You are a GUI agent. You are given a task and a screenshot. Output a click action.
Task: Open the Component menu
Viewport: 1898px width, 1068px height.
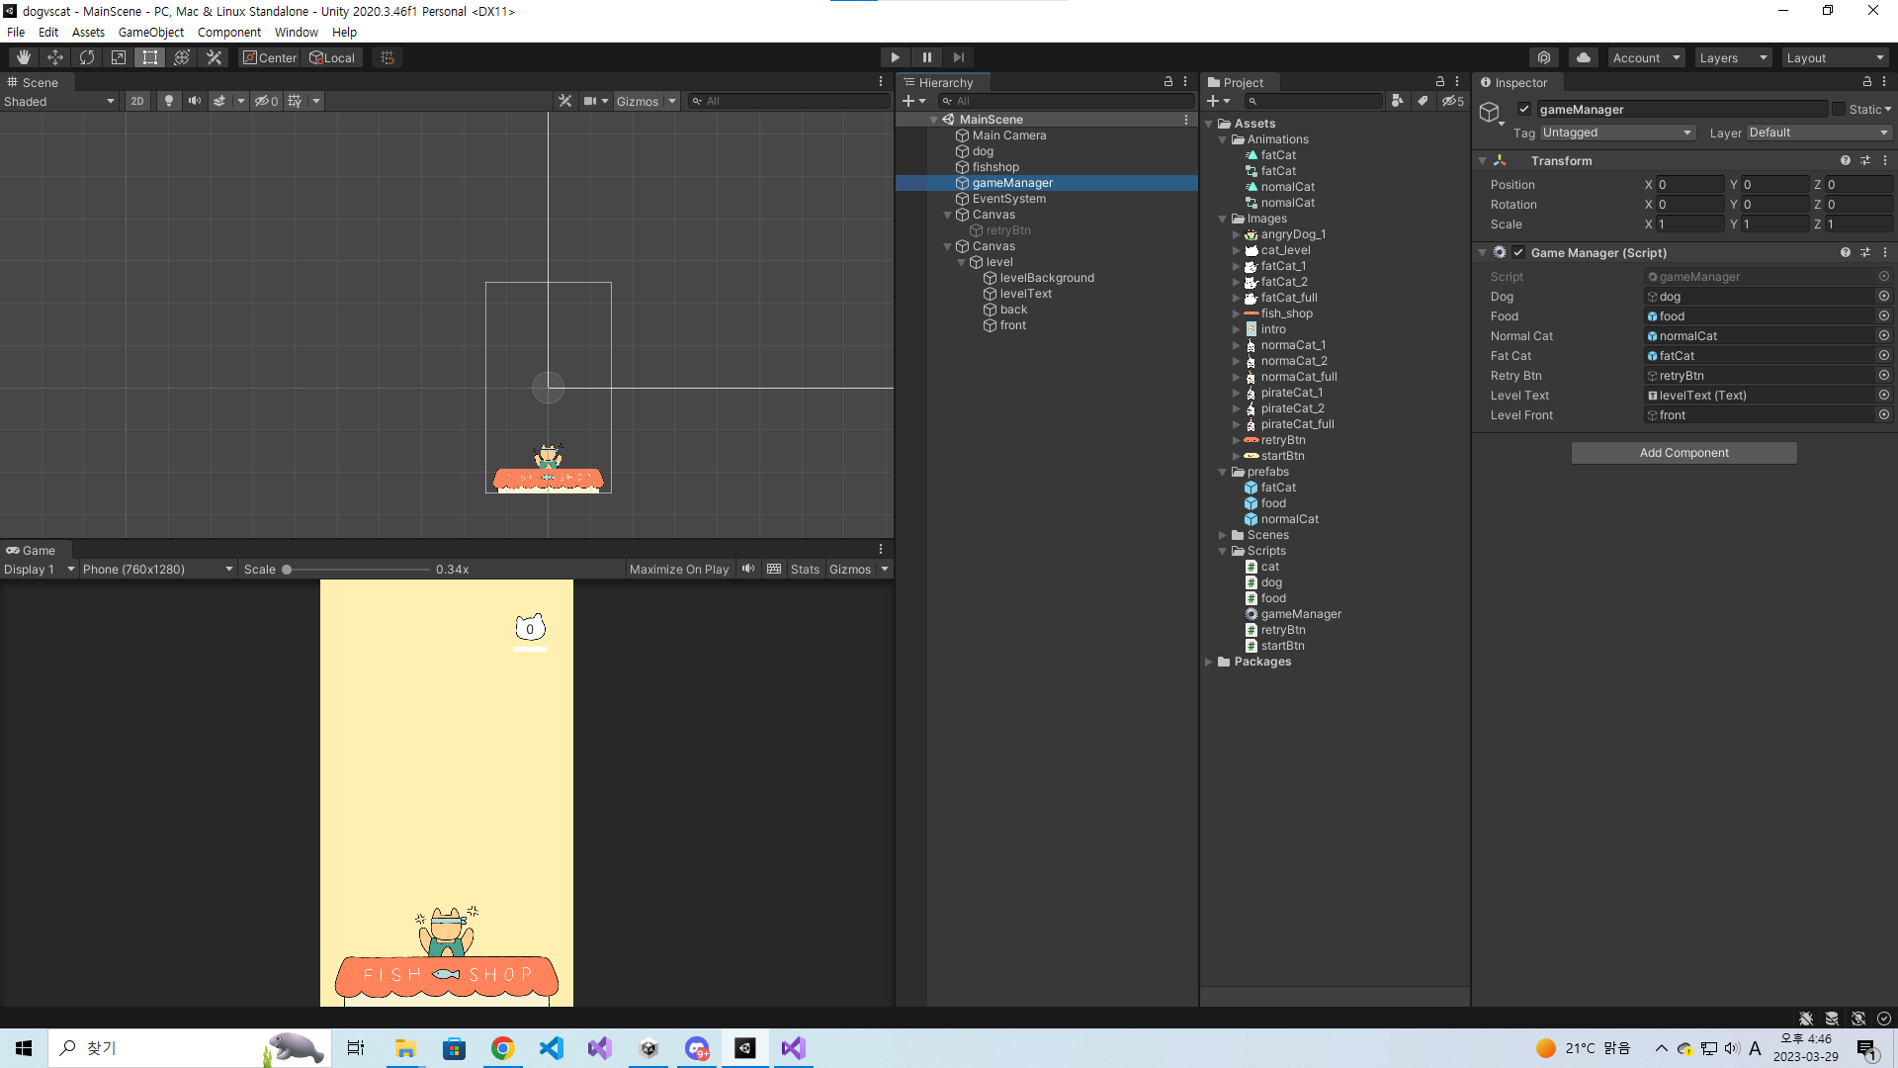pos(229,32)
